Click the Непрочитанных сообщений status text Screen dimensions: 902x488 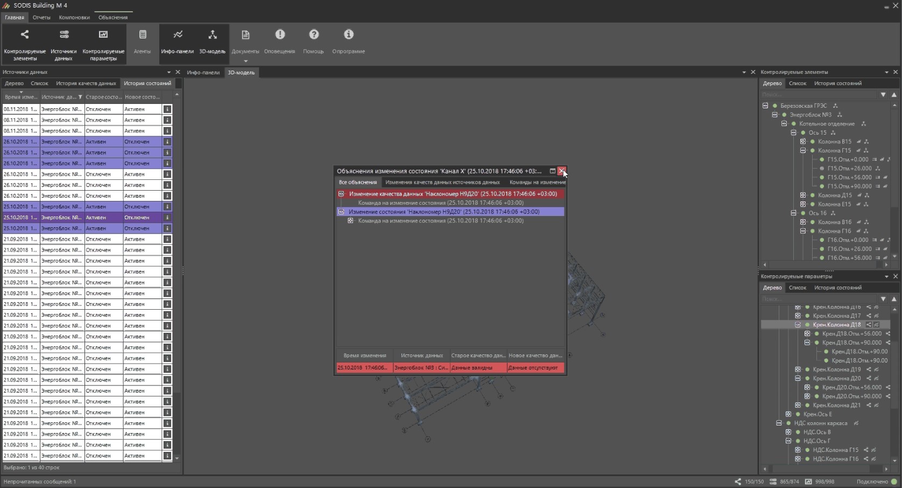[x=40, y=482]
